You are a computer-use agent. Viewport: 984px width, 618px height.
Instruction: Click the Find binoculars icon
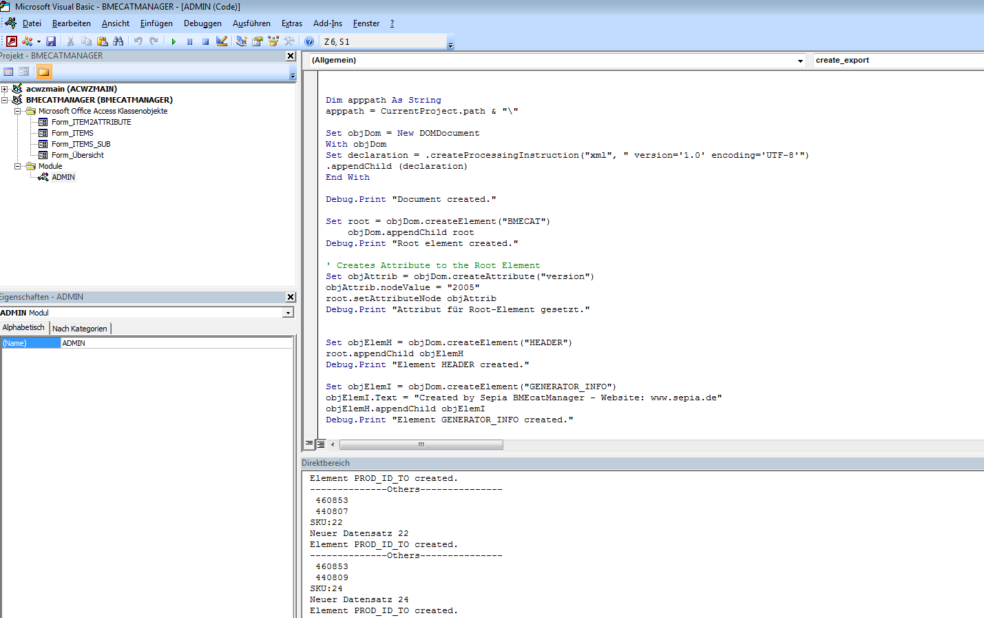coord(118,41)
